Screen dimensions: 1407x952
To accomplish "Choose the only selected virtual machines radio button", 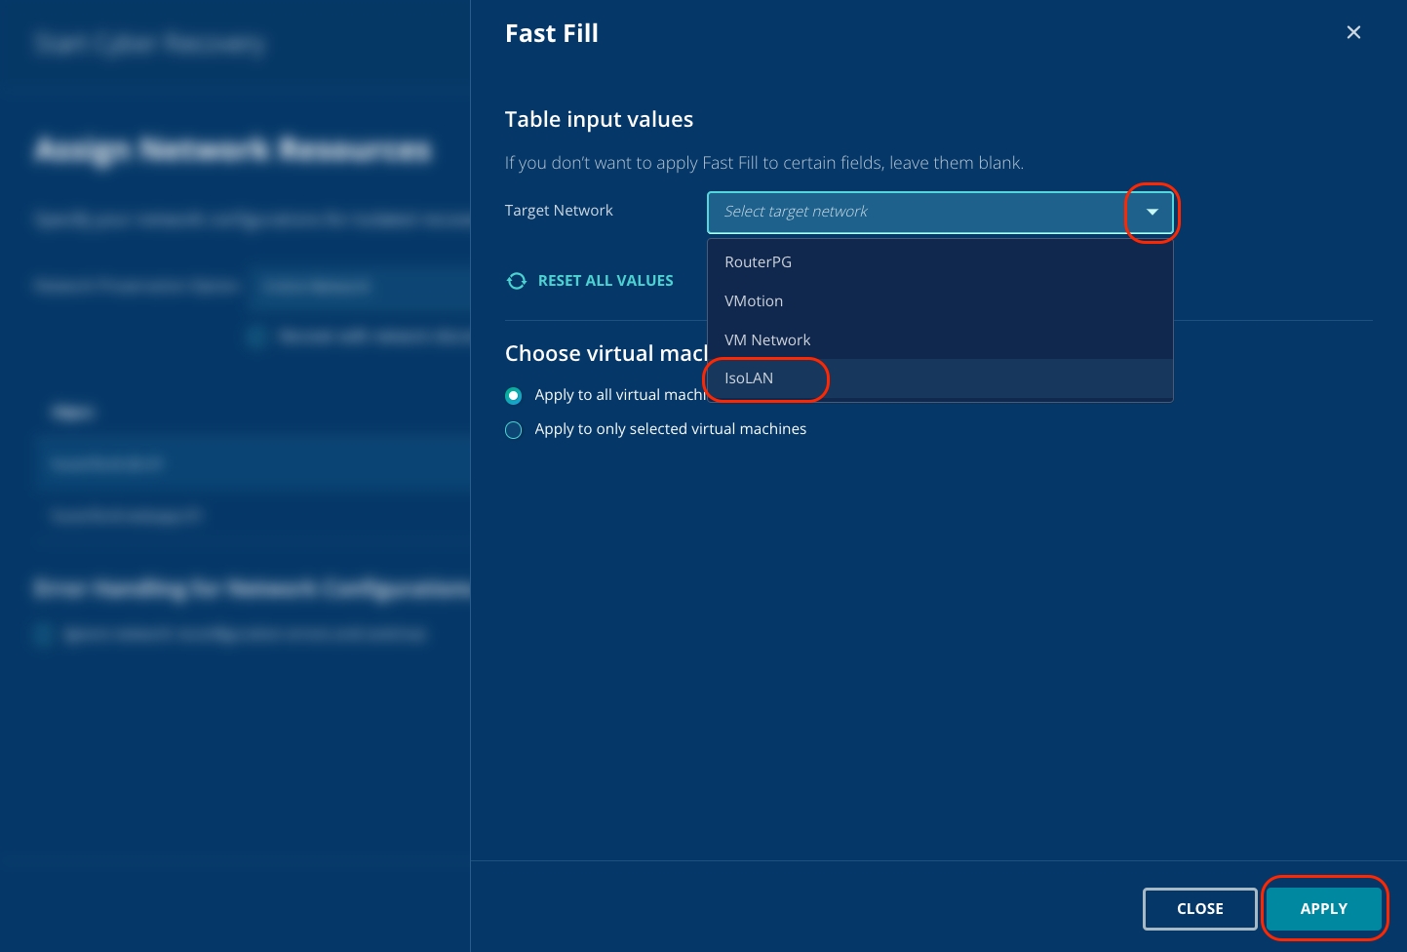I will 514,430.
